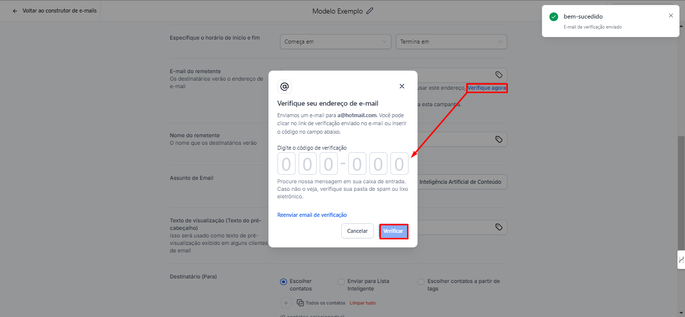
Task: Click the tag icon in Nome do remetente field
Action: 499,139
